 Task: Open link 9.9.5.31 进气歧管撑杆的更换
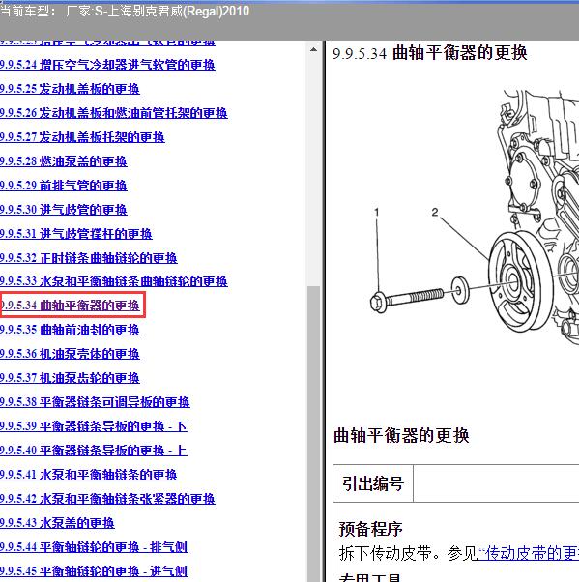click(x=76, y=234)
